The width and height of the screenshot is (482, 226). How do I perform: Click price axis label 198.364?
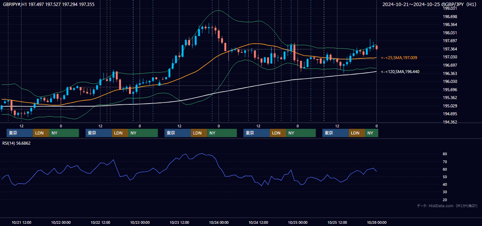tap(450, 24)
